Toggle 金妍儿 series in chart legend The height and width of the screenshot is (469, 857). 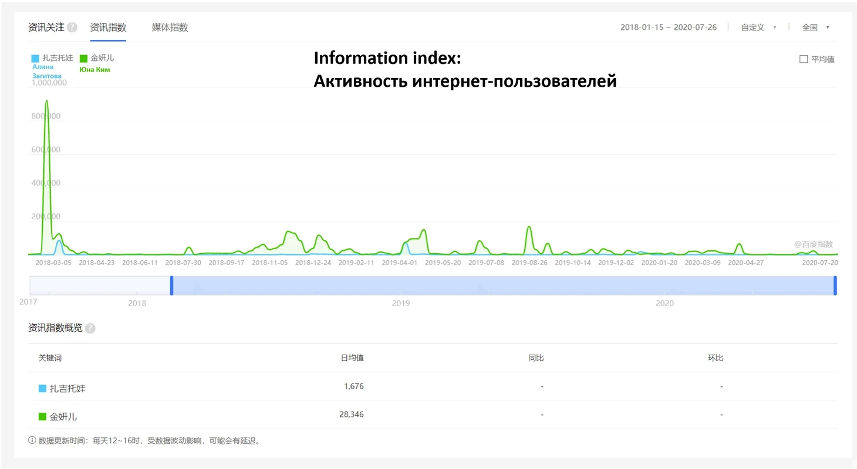pos(97,58)
